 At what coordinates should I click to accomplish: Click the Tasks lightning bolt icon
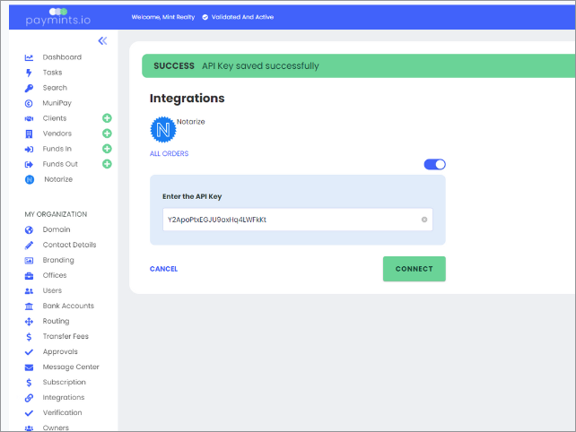tap(29, 73)
